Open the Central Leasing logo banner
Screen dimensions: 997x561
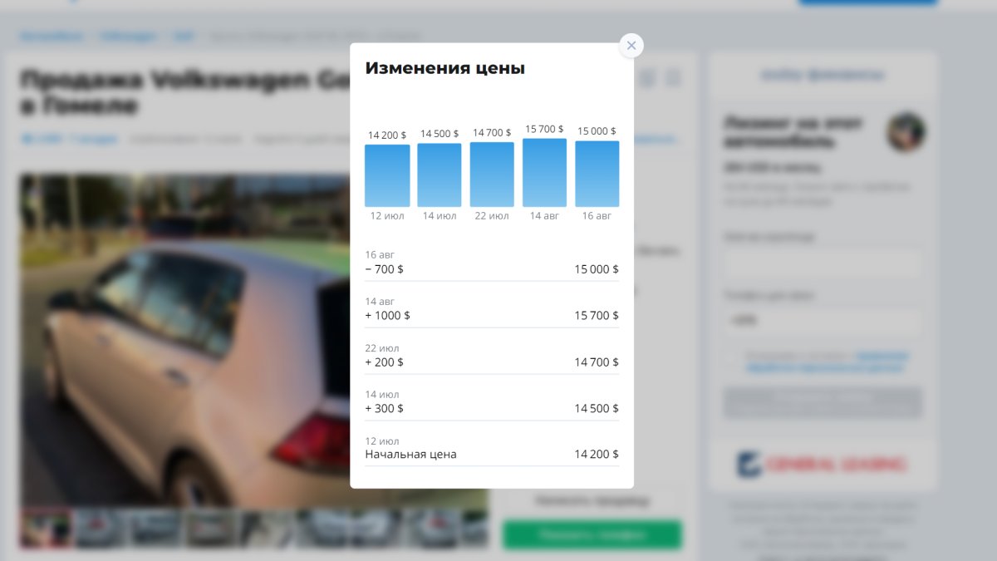[823, 464]
